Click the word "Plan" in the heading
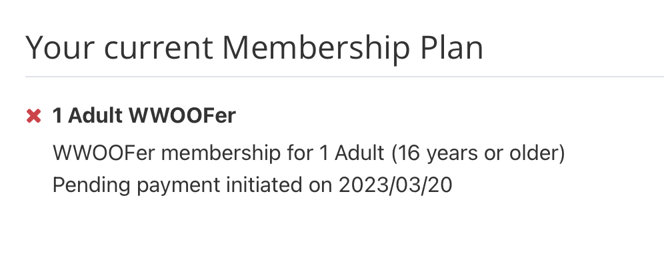 pos(451,48)
